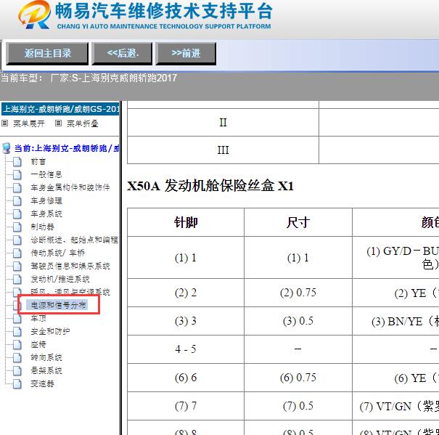This screenshot has width=439, height=435.
Task: Click the size cell (6) 0.75
Action: pos(298,378)
